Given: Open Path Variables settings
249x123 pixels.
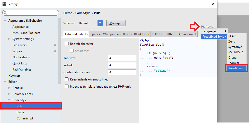Looking at the screenshot, I should click(22, 70).
